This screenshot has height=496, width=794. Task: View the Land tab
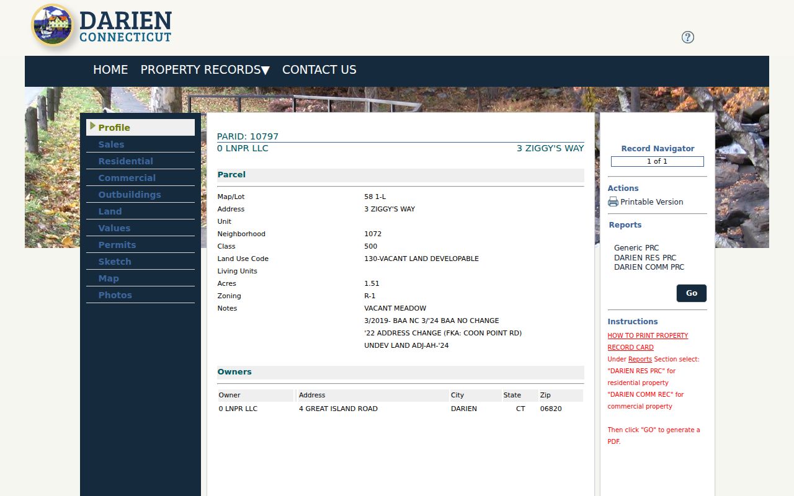140,211
